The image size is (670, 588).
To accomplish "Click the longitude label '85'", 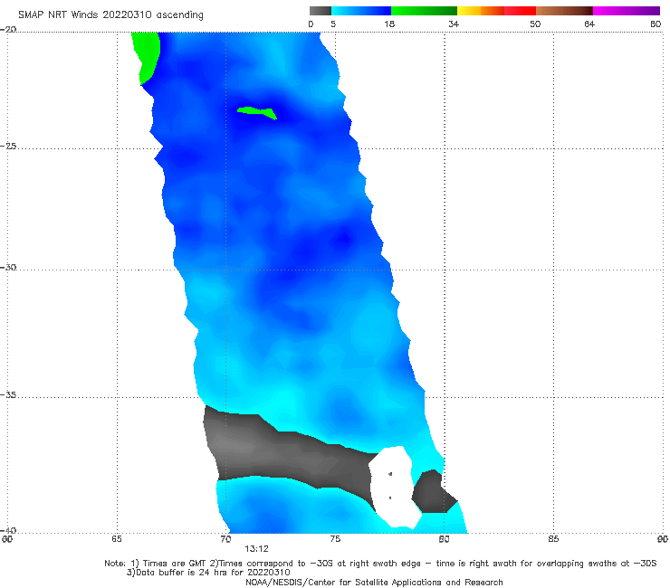I will click(x=553, y=539).
